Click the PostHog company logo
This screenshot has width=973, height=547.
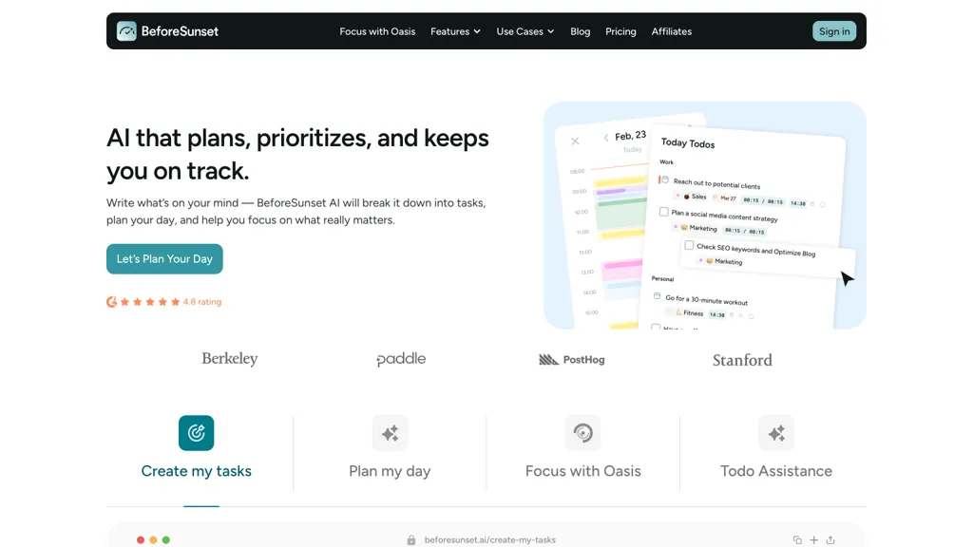tap(571, 360)
